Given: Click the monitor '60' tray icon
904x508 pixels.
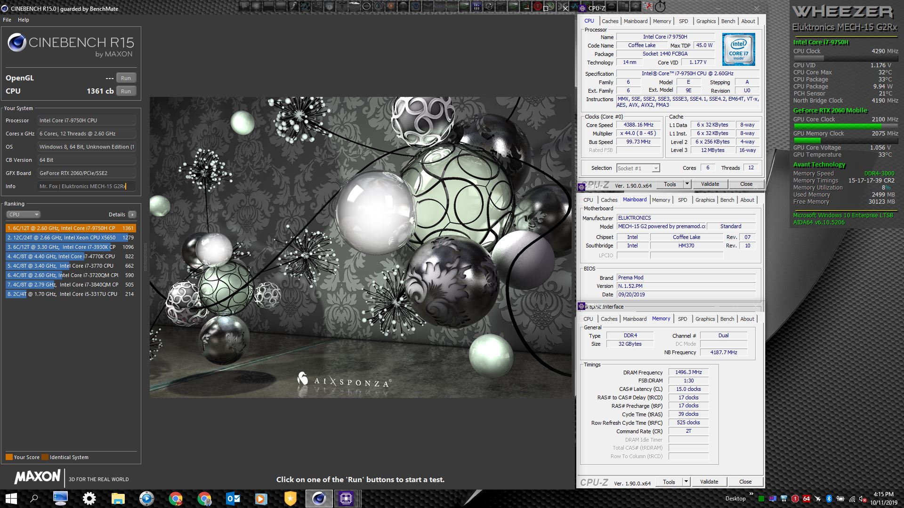Looking at the screenshot, I should pos(773,499).
